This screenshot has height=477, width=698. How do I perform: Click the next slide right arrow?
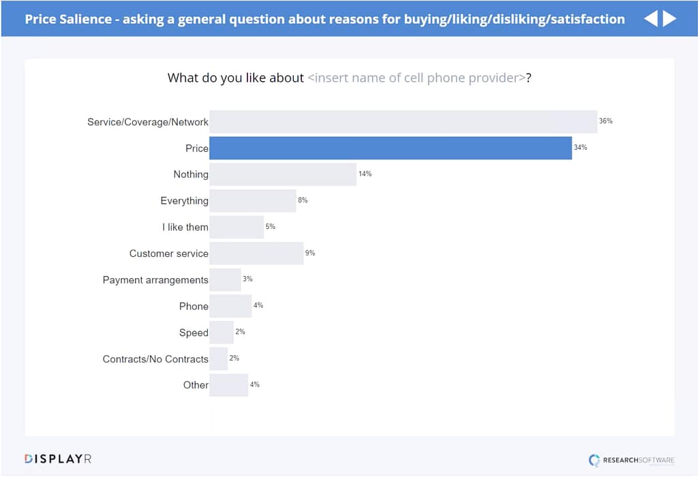click(x=669, y=18)
